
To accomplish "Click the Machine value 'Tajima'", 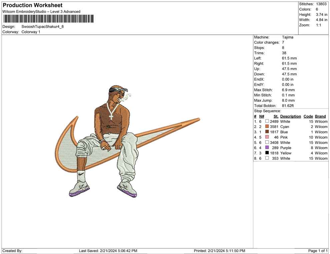I will click(x=287, y=37).
